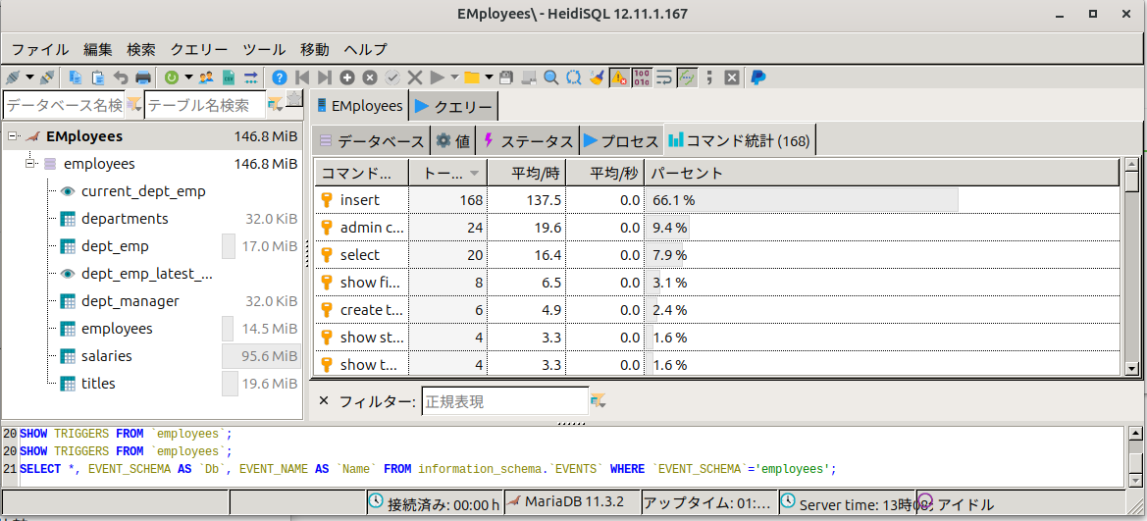Click the disconnect session toolbar icon

47,77
